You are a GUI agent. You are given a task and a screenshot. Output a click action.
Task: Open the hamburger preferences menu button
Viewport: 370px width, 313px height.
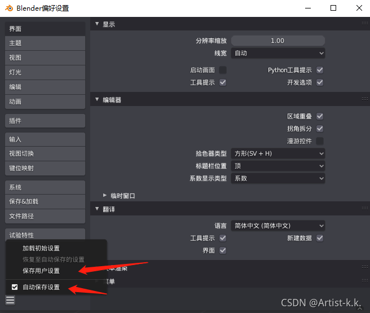10,300
